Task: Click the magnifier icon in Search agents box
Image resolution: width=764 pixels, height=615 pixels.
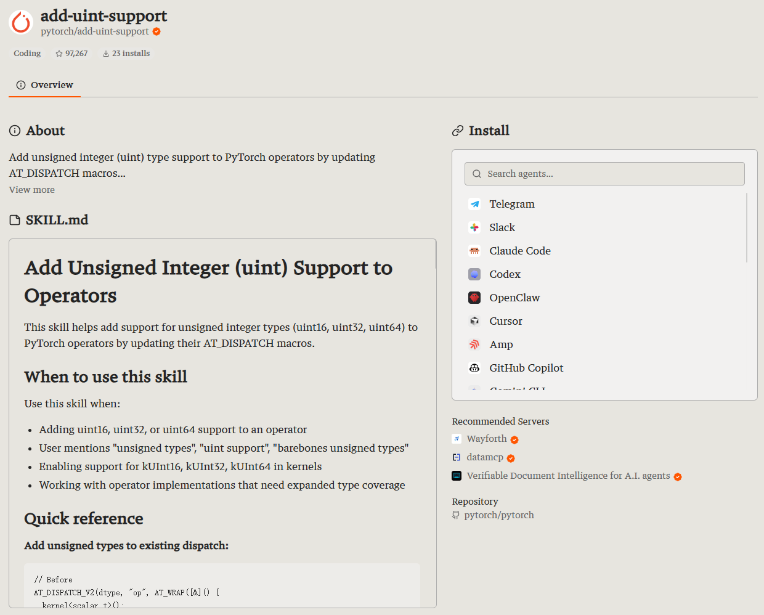Action: pyautogui.click(x=477, y=174)
